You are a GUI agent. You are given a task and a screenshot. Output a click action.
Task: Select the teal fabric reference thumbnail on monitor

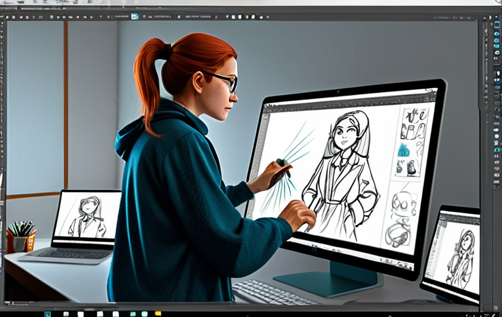click(x=404, y=150)
